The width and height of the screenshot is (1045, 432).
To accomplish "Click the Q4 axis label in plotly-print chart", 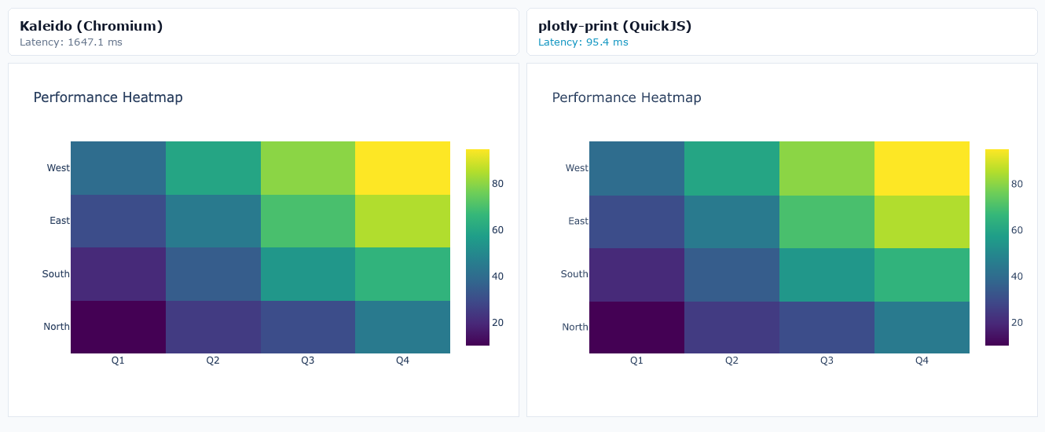I will click(x=922, y=361).
